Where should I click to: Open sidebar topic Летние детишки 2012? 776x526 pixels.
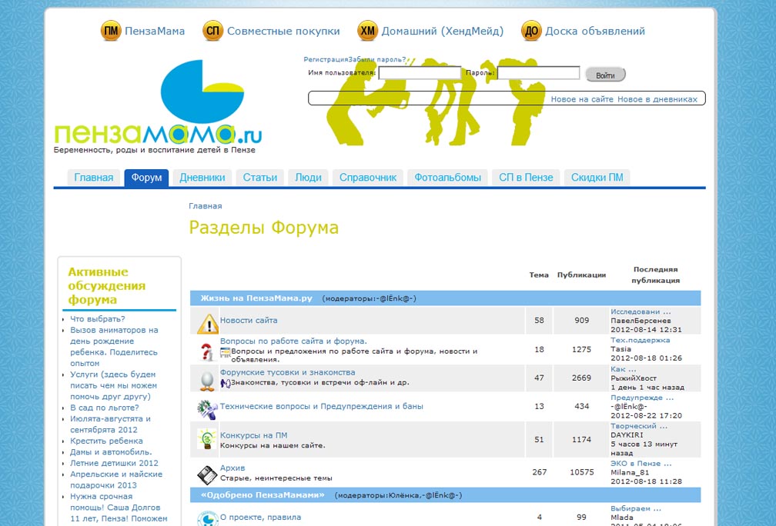pyautogui.click(x=114, y=463)
